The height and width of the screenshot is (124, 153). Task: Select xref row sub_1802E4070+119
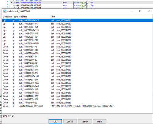[x=77, y=34]
